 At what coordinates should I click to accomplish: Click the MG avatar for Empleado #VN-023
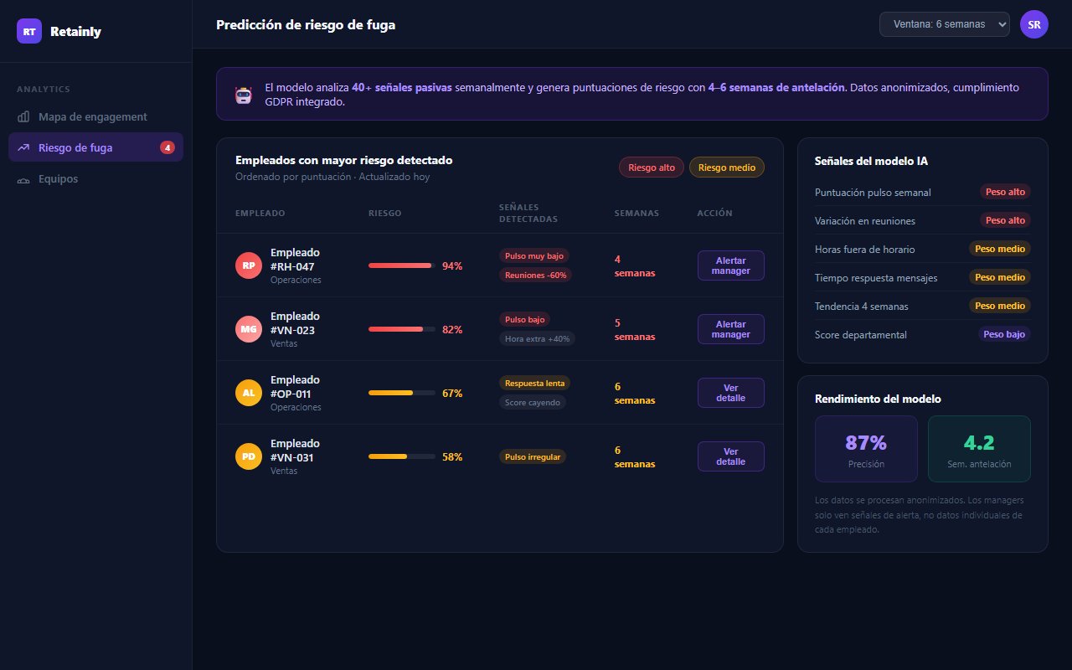pyautogui.click(x=249, y=329)
